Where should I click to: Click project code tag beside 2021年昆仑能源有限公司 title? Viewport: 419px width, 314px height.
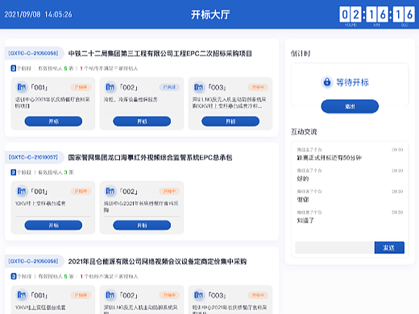pos(34,261)
